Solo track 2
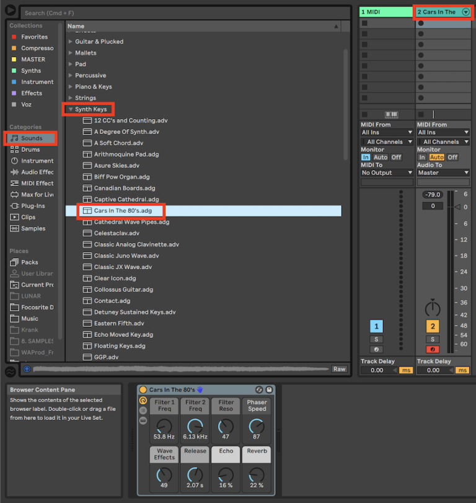 433,339
